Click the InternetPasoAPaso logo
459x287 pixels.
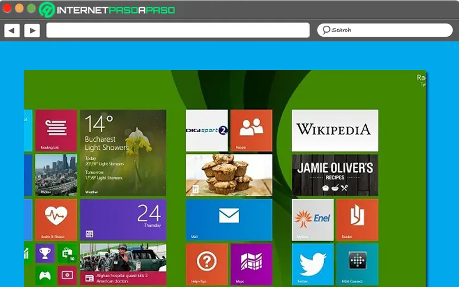tap(107, 10)
